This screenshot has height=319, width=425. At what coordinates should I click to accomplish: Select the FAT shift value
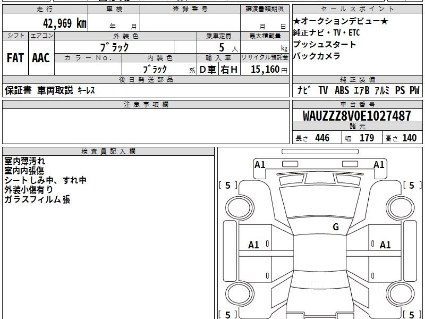pyautogui.click(x=15, y=58)
